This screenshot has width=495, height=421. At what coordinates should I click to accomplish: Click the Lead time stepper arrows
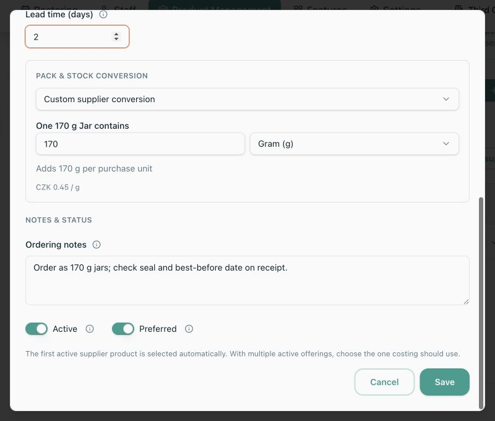(x=116, y=37)
